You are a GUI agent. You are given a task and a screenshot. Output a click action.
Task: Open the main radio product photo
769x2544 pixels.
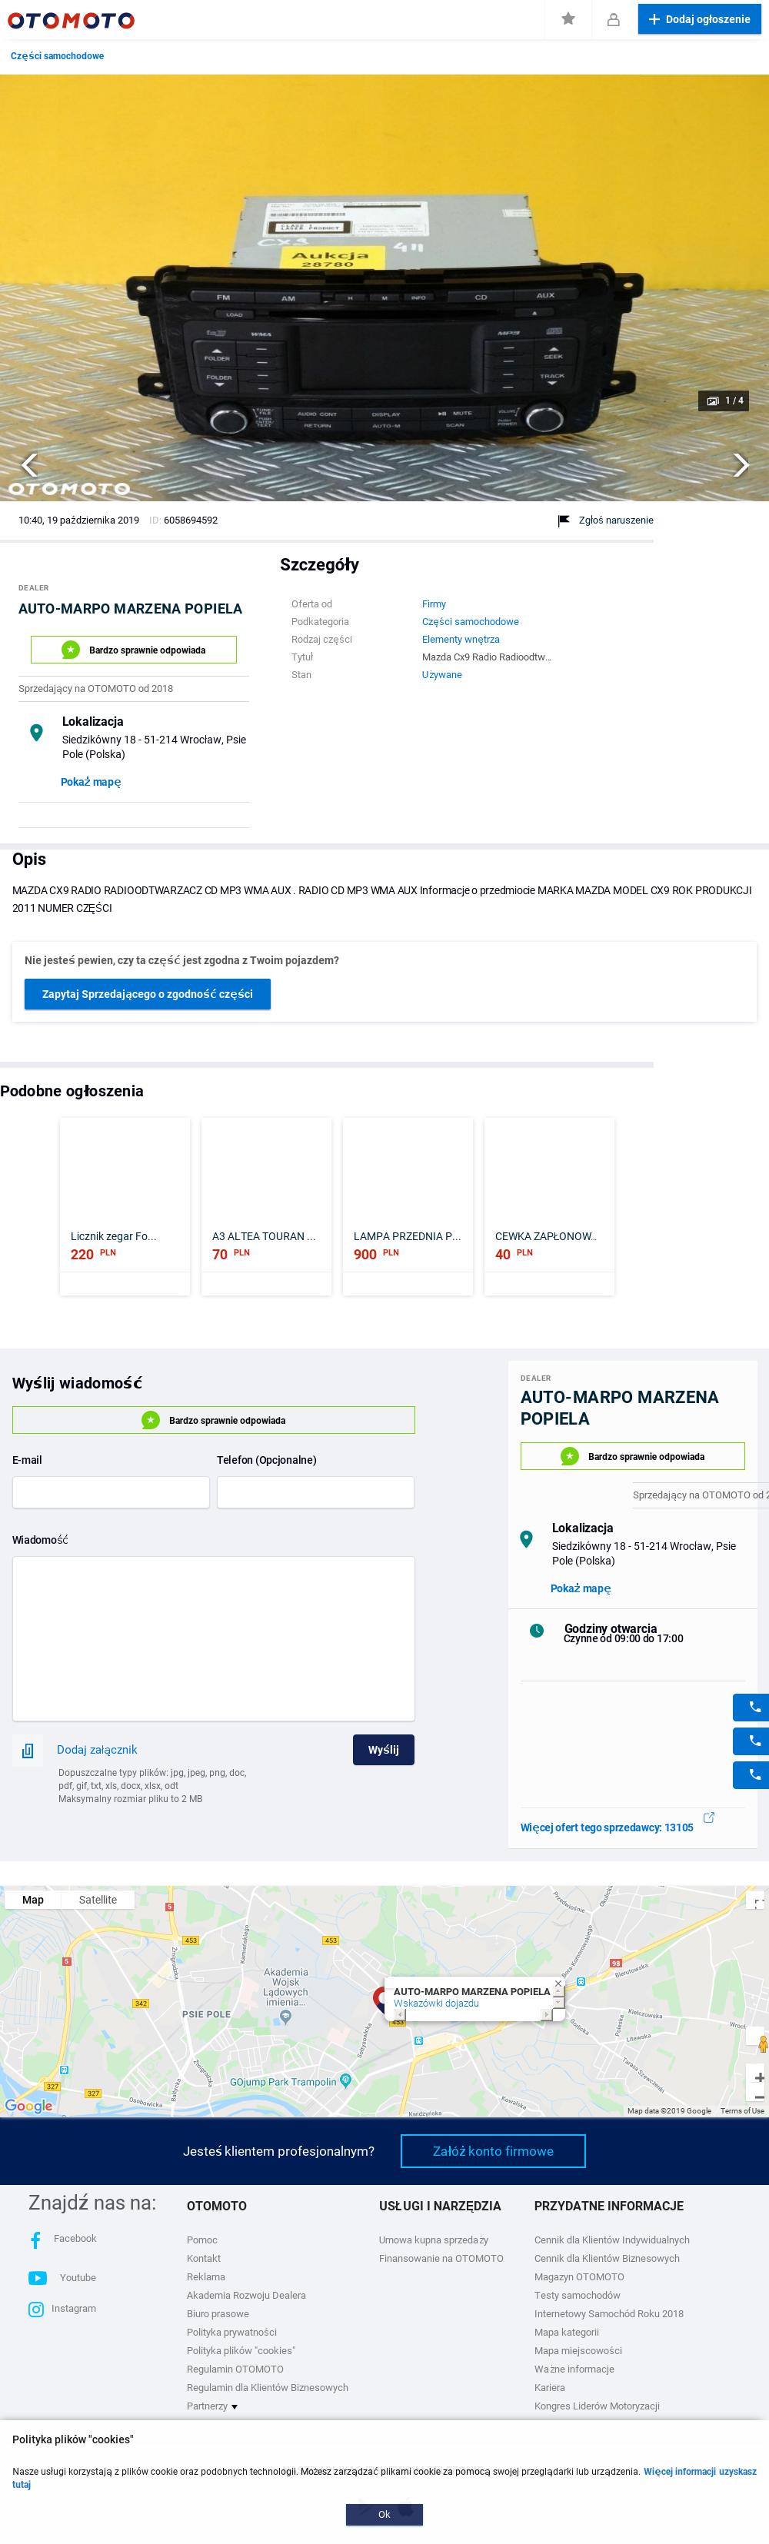point(384,288)
